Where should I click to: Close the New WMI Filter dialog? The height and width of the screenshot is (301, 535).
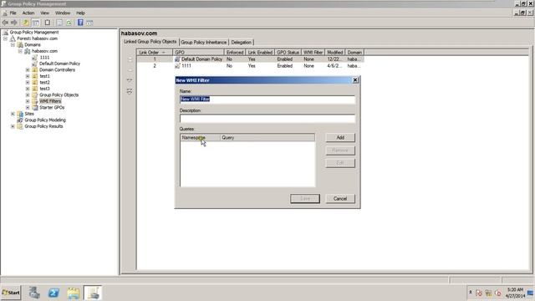[x=355, y=80]
